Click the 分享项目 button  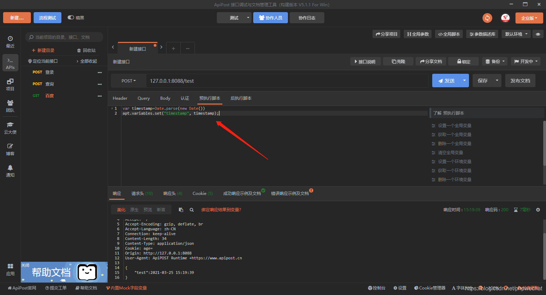click(x=386, y=34)
